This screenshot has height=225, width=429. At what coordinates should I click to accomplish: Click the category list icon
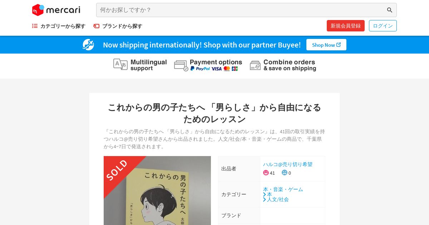(35, 26)
